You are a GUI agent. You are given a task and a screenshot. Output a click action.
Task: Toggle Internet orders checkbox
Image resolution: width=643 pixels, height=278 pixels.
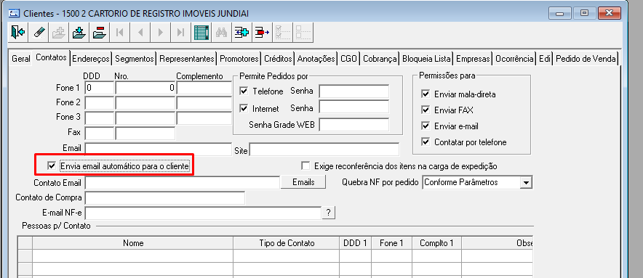[x=244, y=108]
